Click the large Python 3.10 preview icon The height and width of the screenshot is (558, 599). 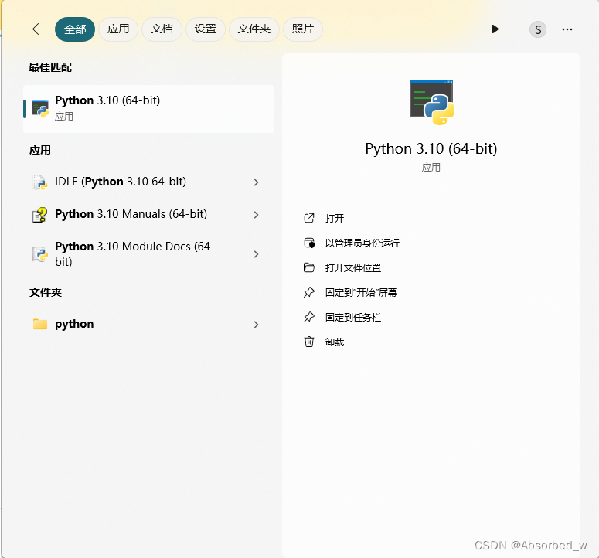[x=432, y=102]
